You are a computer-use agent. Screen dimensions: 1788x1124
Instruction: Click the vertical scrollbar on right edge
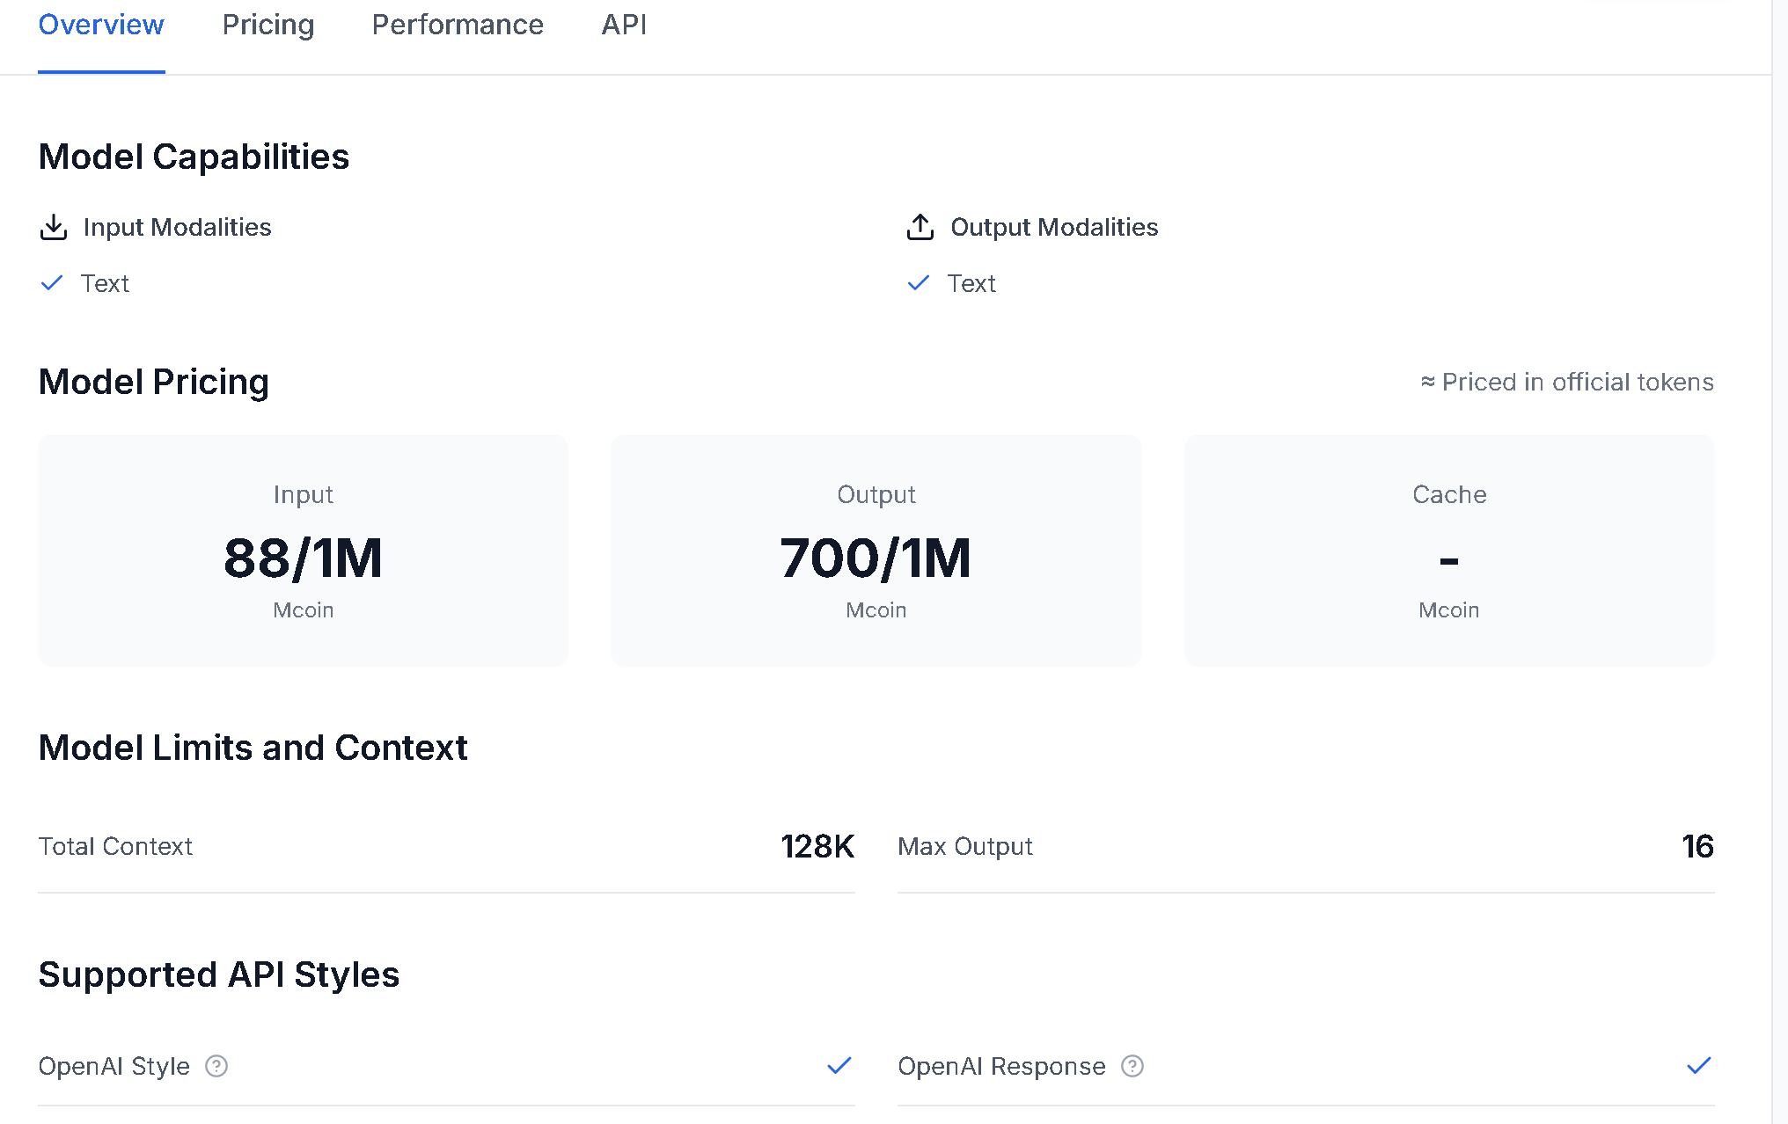coord(1780,563)
